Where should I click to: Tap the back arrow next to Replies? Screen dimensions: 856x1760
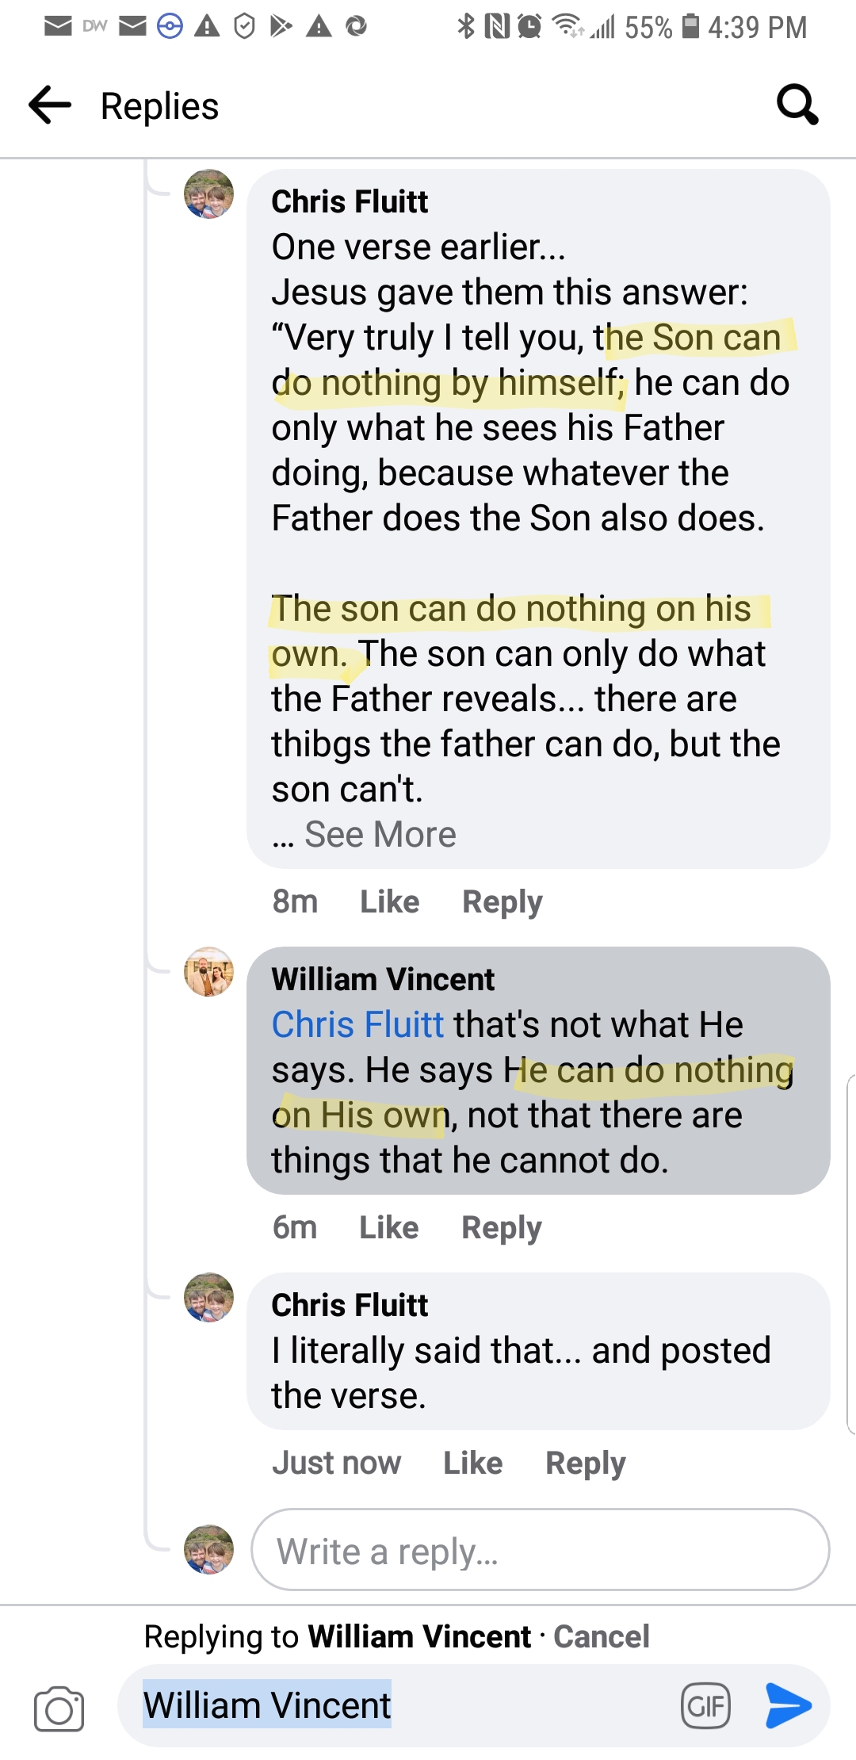(49, 105)
